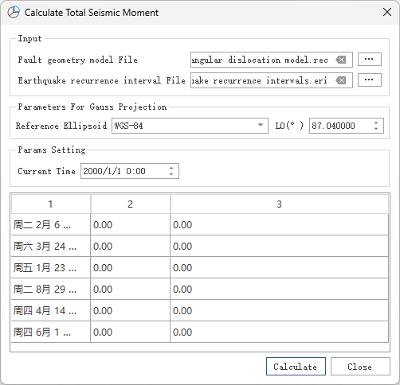400x385 pixels.
Task: Select column 3 value in 周二 8月 29 row
Action: (x=279, y=290)
